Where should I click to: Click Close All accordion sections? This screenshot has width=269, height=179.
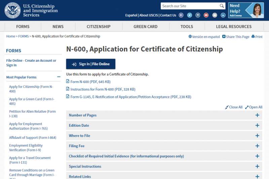234,107
